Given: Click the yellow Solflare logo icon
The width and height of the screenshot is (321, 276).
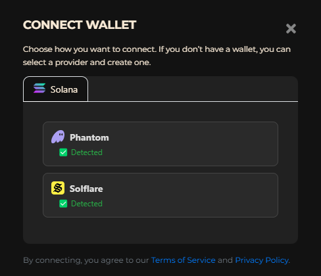Looking at the screenshot, I should click(x=58, y=188).
